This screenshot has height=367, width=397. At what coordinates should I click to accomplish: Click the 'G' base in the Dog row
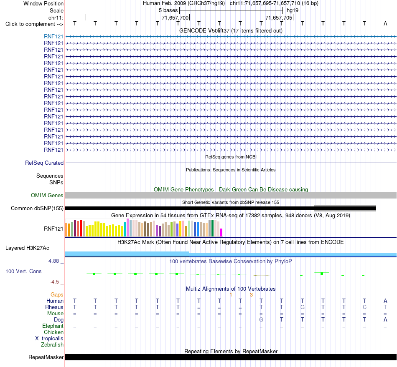(261, 319)
